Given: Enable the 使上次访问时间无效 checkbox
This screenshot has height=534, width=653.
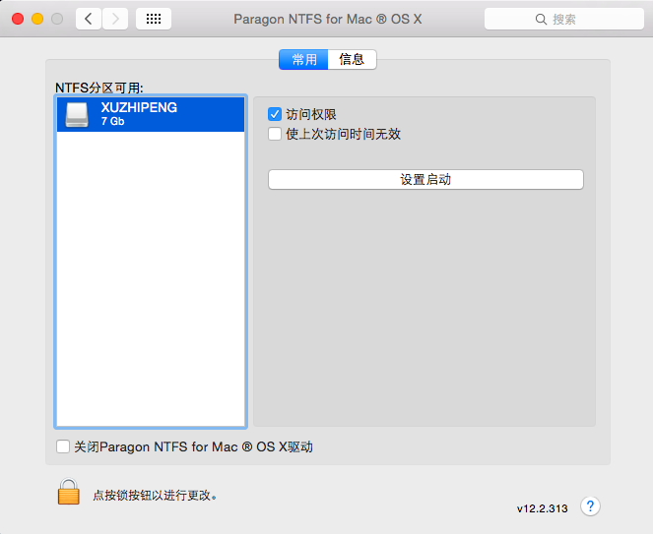Looking at the screenshot, I should click(x=275, y=135).
